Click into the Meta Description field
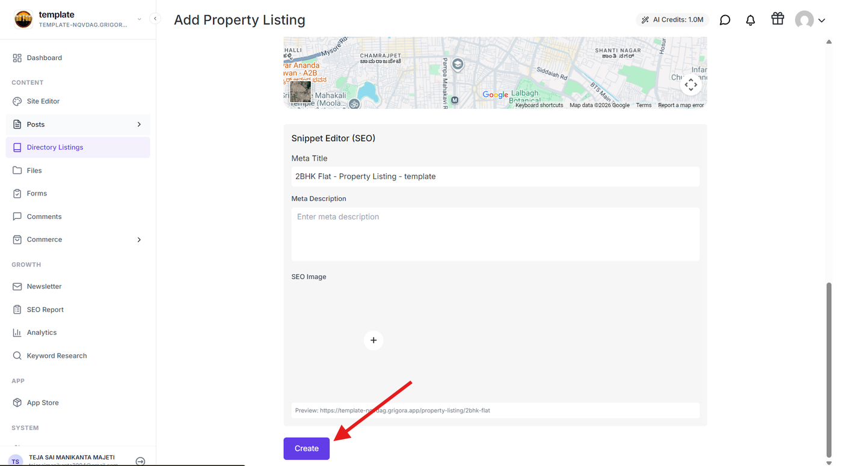The height and width of the screenshot is (466, 842). (x=496, y=234)
